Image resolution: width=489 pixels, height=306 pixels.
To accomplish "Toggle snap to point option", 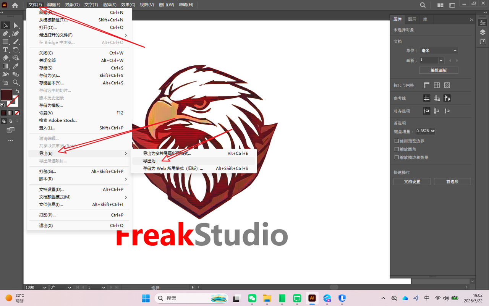I will click(x=427, y=111).
